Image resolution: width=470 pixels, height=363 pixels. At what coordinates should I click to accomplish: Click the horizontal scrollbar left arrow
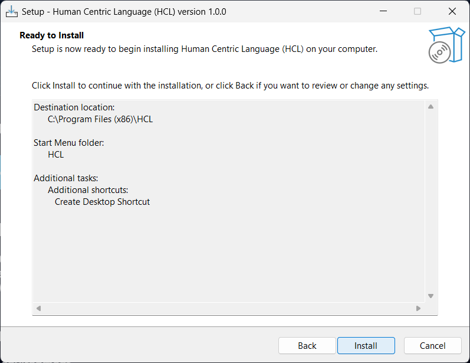click(39, 308)
